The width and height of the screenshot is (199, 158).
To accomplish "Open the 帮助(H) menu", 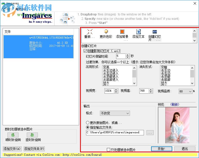I will [20, 9].
